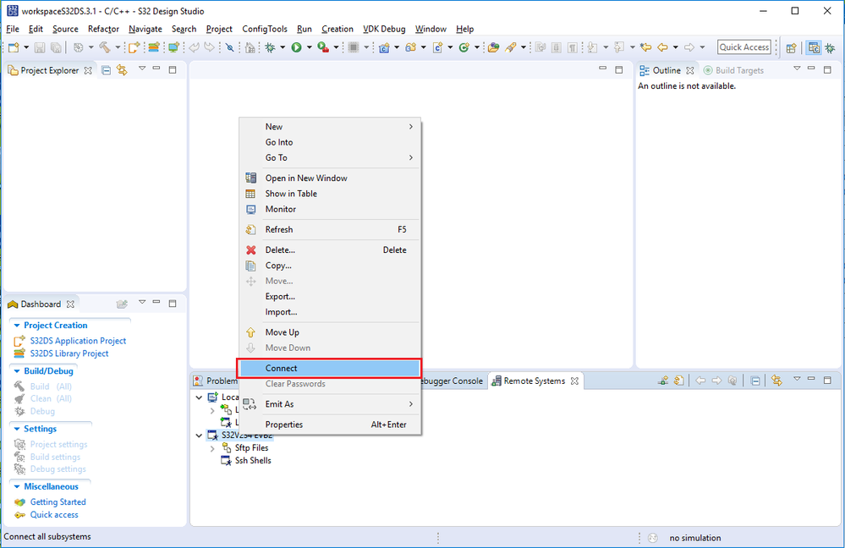Close the Dashboard view tab
Image resolution: width=845 pixels, height=548 pixels.
click(70, 304)
